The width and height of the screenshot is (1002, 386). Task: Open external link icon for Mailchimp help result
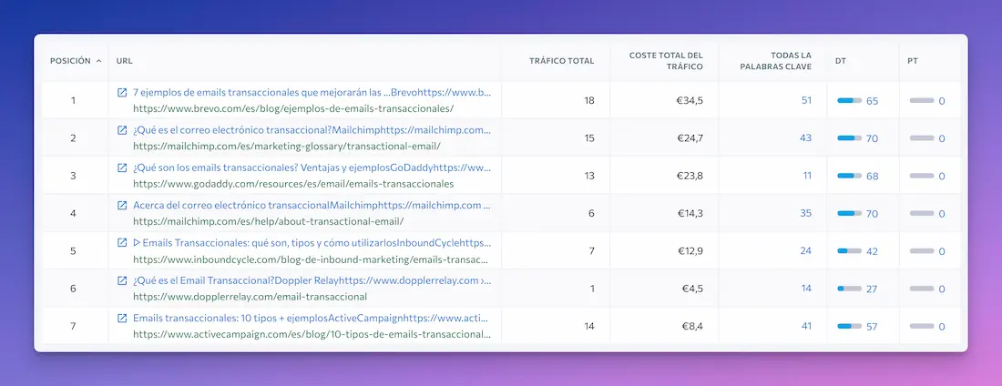click(x=122, y=206)
